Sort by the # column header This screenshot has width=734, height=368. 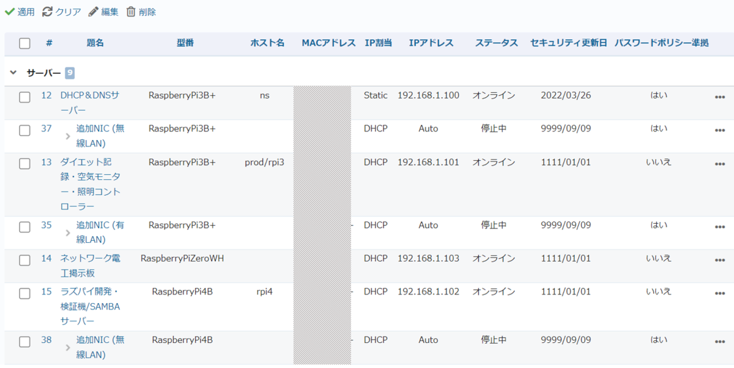(x=49, y=43)
